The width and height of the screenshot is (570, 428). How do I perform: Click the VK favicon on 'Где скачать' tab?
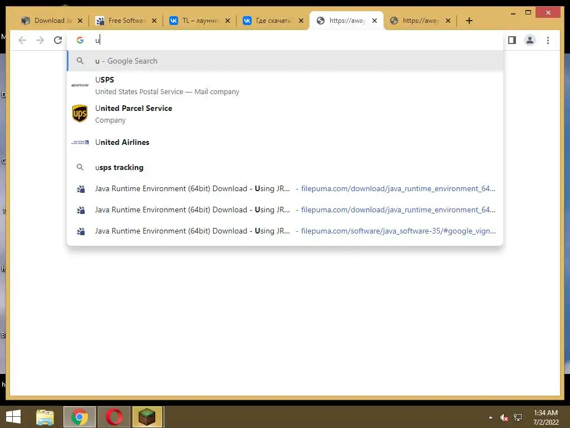click(247, 21)
